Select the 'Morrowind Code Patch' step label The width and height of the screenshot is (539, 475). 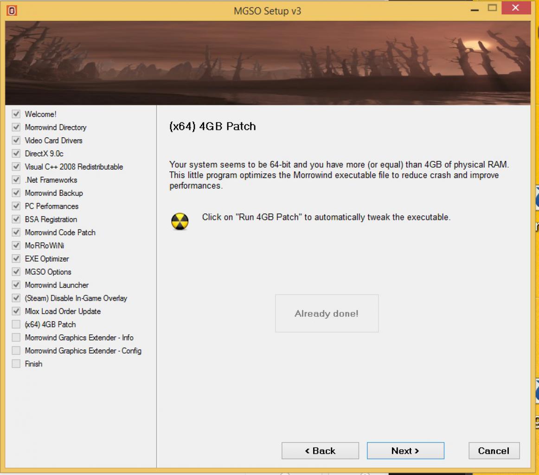(60, 232)
